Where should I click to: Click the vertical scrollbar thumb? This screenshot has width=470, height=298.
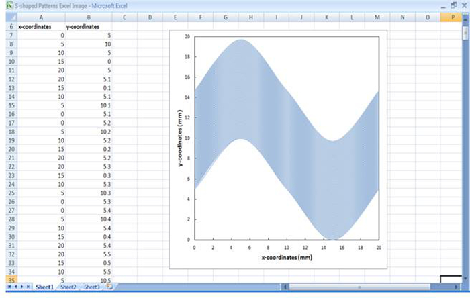click(x=465, y=33)
